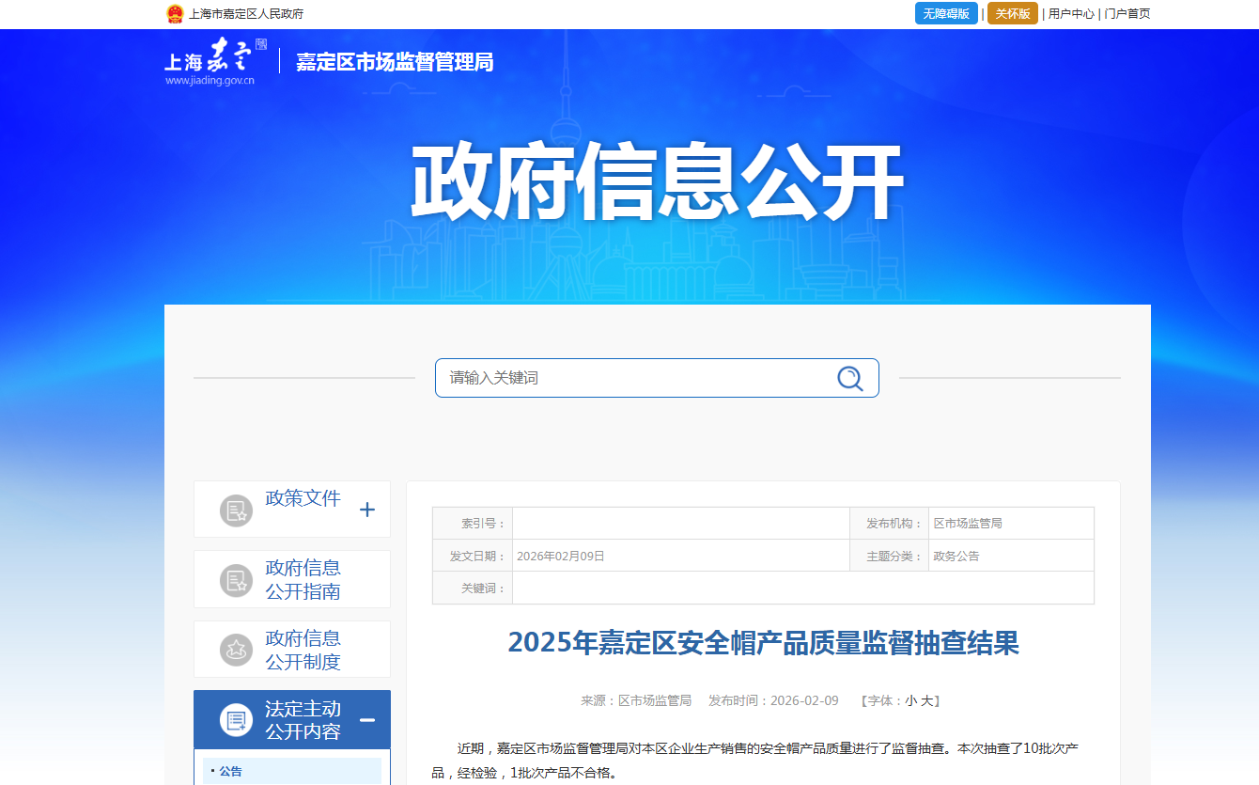Open 政府信息公开制度 menu item
1259x785 pixels.
[303, 650]
